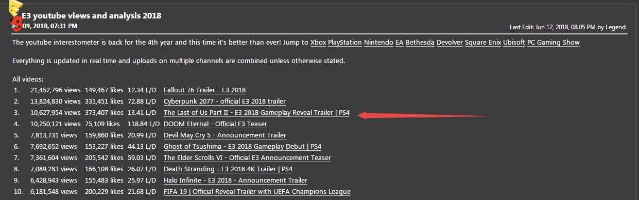Open the Ghost of Tsushima Gameplay Debut

pos(243,147)
